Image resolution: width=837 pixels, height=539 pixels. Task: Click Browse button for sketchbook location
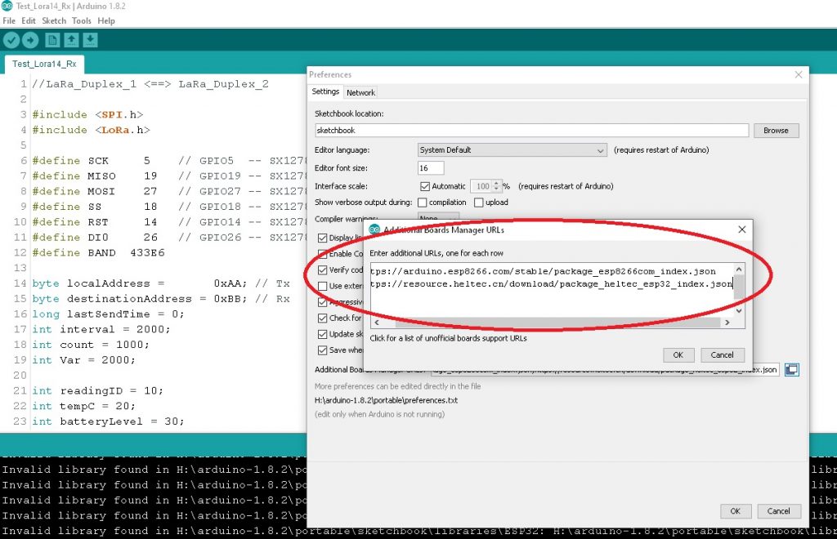coord(777,131)
